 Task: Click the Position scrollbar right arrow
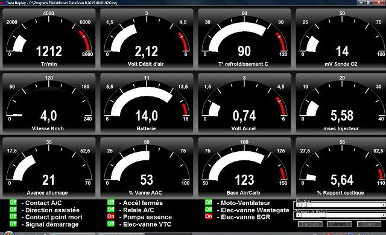(x=384, y=205)
